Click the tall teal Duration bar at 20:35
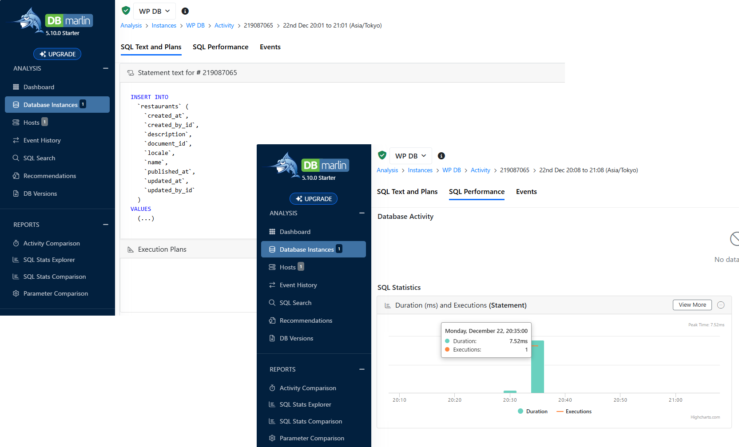The height and width of the screenshot is (447, 739). tap(538, 367)
